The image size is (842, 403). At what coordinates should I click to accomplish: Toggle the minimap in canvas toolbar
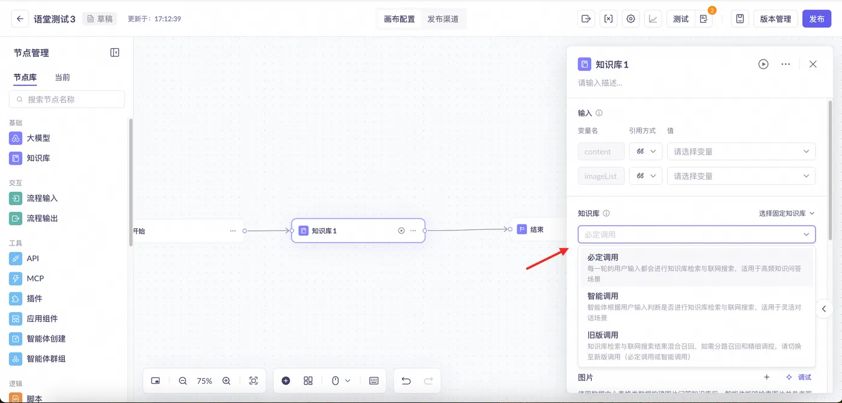[156, 381]
